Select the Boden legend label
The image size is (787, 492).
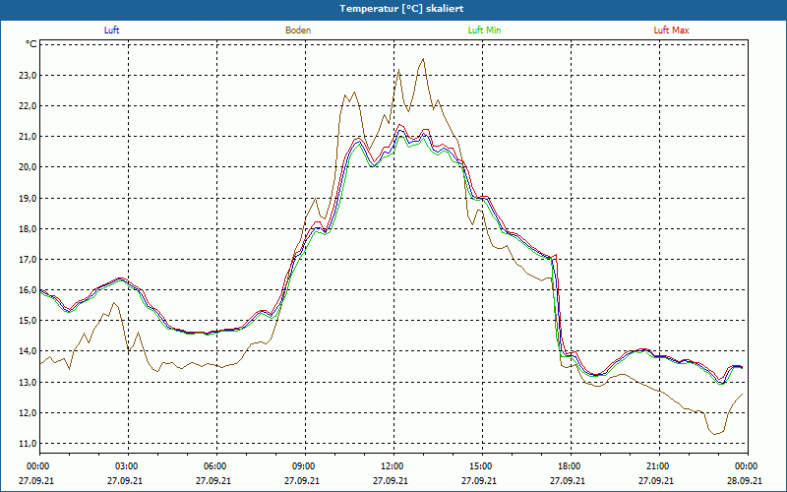[x=298, y=31]
